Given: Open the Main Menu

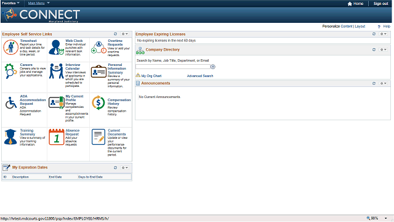Looking at the screenshot, I should click(x=39, y=3).
